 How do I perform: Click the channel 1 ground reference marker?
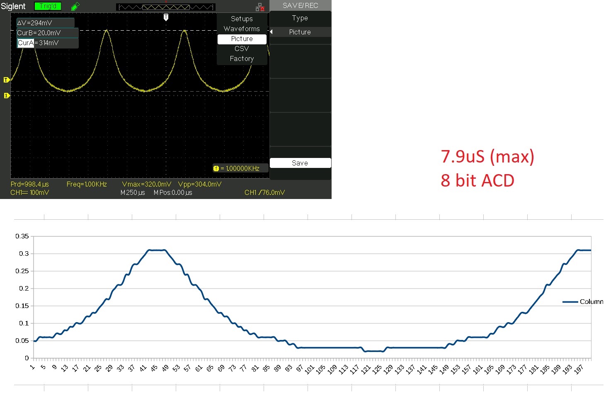[6, 95]
